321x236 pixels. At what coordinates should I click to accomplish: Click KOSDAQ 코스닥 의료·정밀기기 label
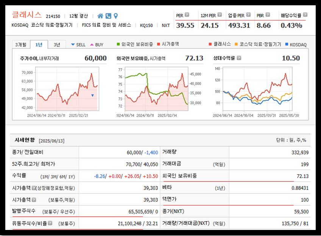coord(42,25)
